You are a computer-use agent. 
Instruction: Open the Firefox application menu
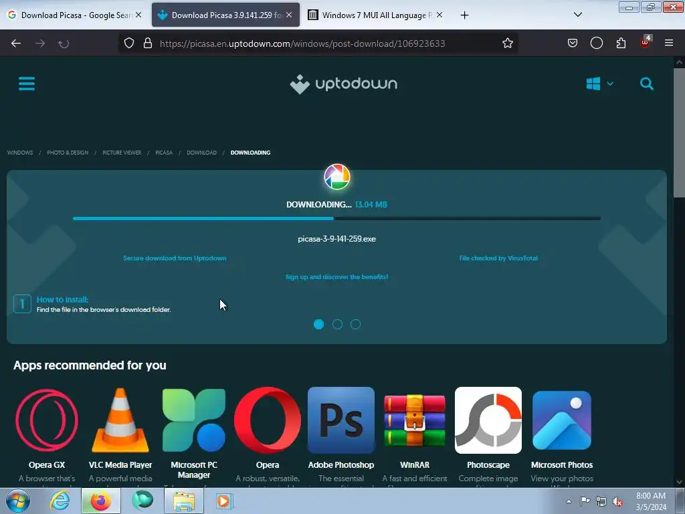(x=669, y=43)
